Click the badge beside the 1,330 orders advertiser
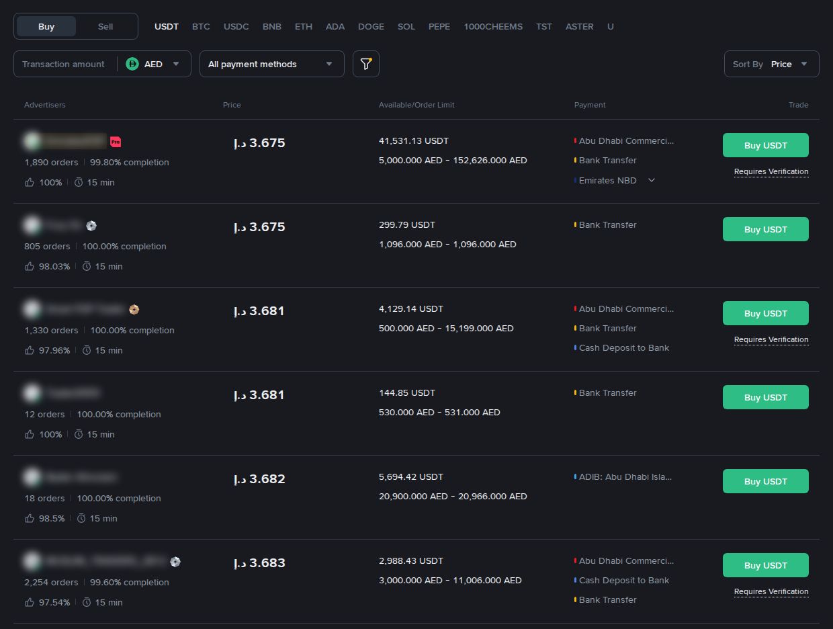The height and width of the screenshot is (629, 833). pyautogui.click(x=134, y=310)
